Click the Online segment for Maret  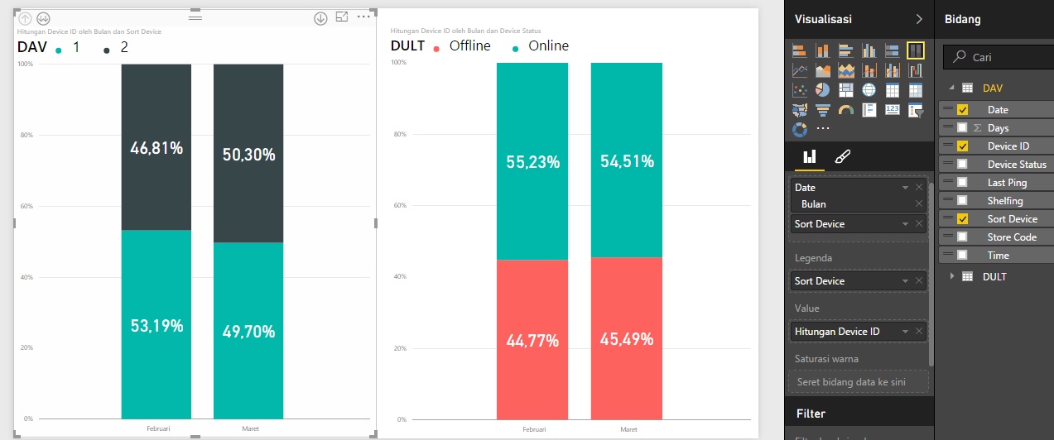tap(627, 160)
